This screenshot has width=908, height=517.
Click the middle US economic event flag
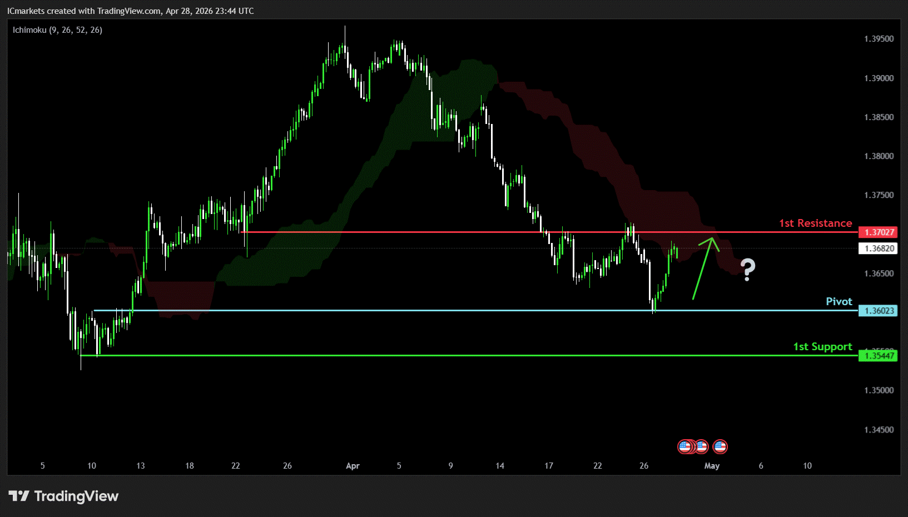(x=701, y=446)
